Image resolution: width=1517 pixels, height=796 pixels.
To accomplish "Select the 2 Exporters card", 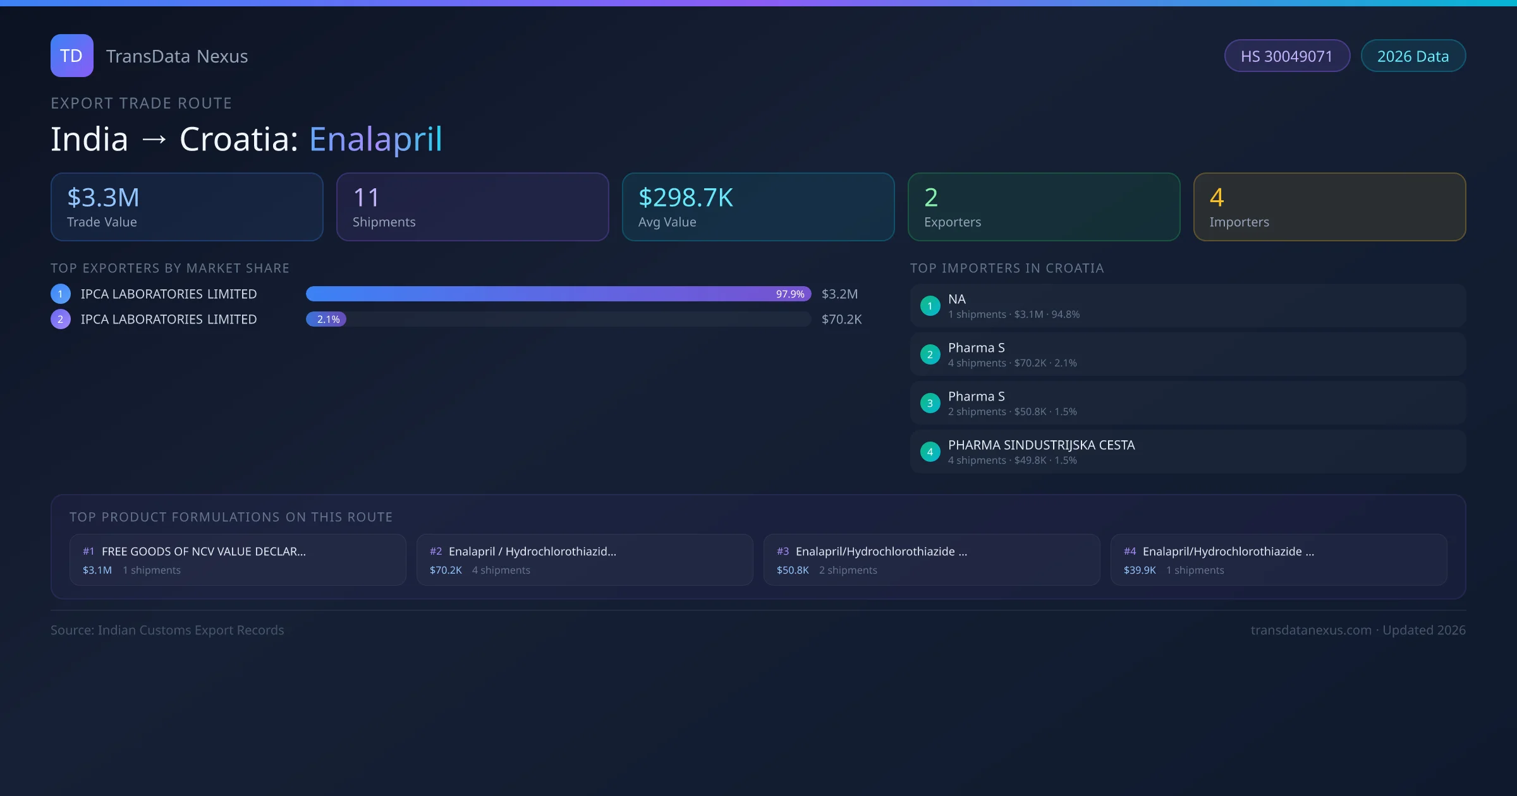I will [x=1044, y=207].
